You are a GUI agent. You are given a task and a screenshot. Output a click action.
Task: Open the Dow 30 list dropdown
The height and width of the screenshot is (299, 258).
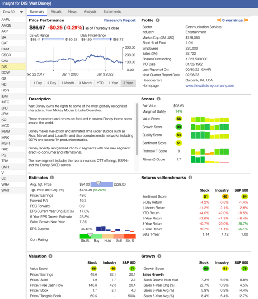tap(13, 12)
